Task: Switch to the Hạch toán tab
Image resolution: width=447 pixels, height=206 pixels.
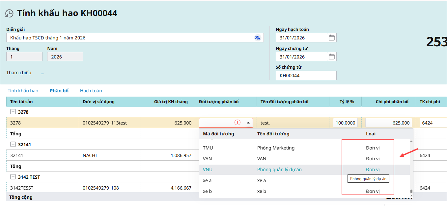Action: coord(91,91)
